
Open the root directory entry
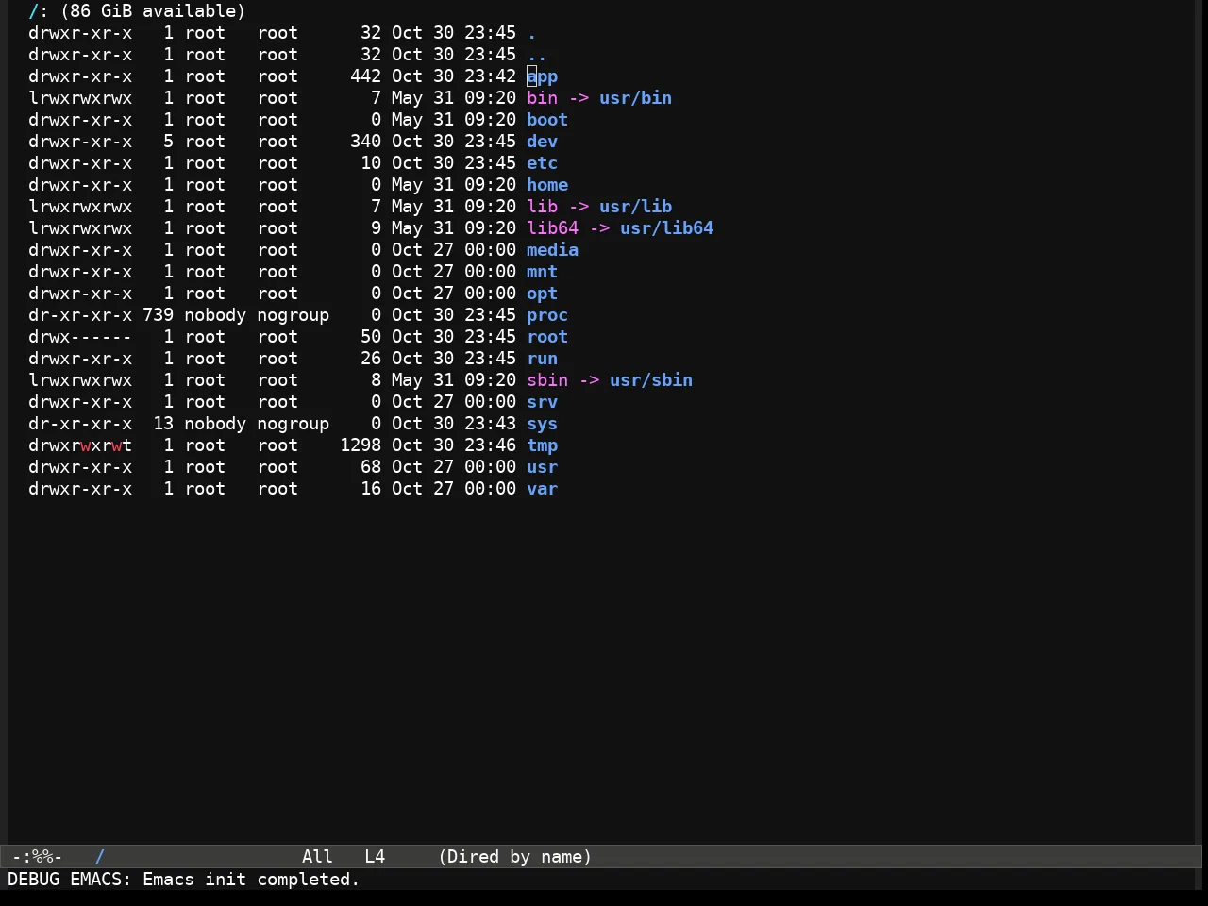547,337
